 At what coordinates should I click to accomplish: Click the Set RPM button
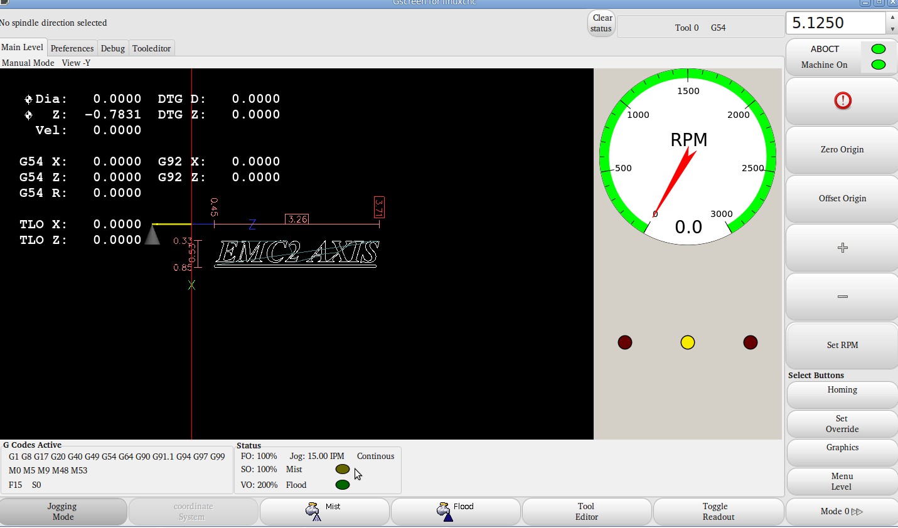tap(842, 346)
